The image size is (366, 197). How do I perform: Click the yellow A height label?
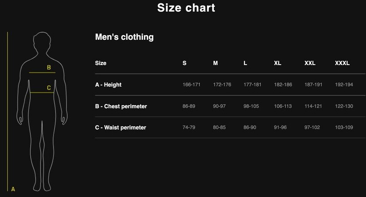13,189
